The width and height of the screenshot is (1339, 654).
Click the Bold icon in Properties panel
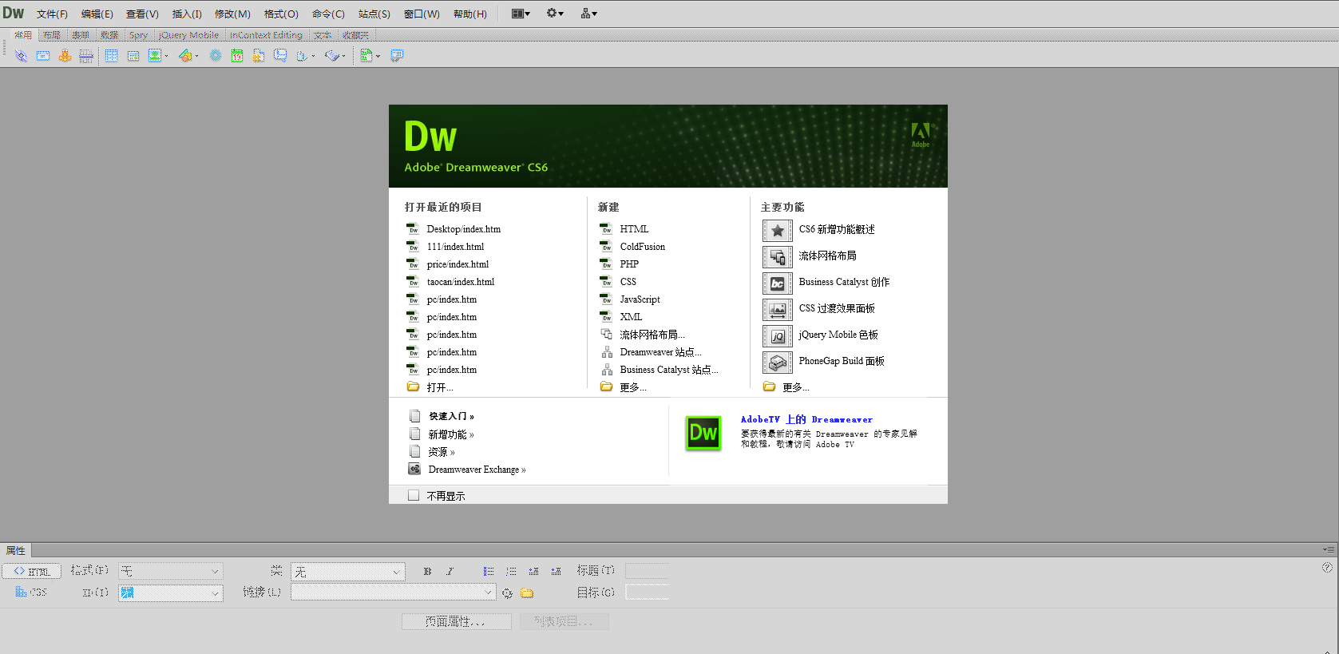click(x=427, y=571)
